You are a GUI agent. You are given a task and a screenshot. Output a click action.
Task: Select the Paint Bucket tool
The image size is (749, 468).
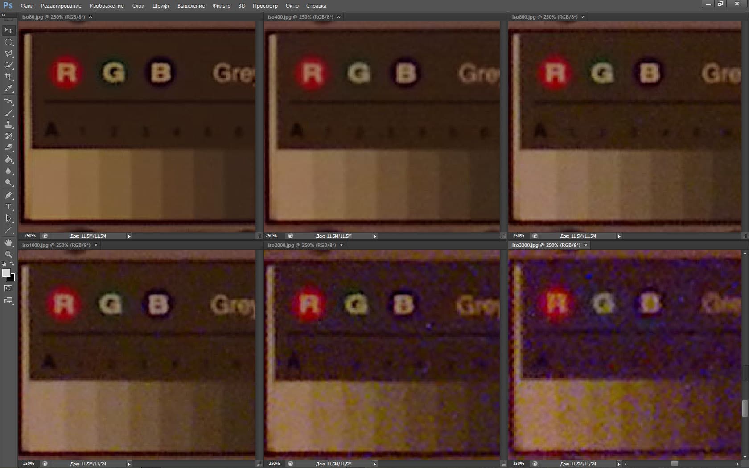pyautogui.click(x=8, y=159)
